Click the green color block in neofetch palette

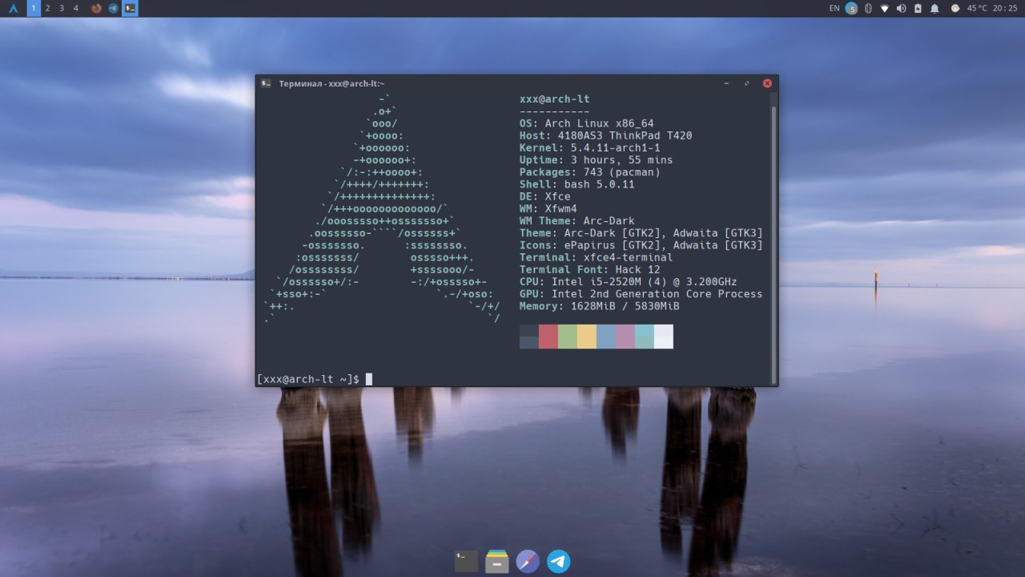click(568, 337)
